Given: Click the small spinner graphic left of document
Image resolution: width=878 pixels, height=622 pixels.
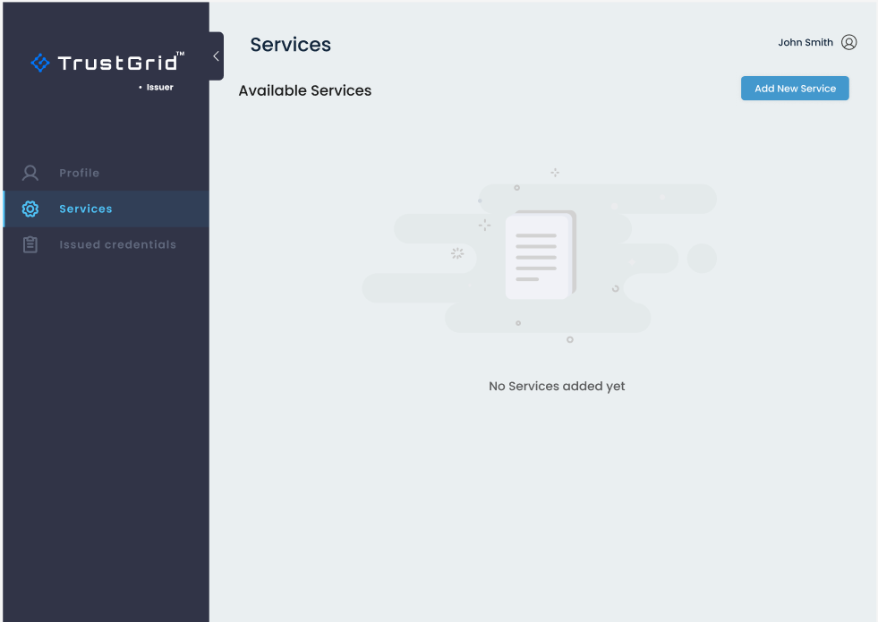Looking at the screenshot, I should pos(457,253).
